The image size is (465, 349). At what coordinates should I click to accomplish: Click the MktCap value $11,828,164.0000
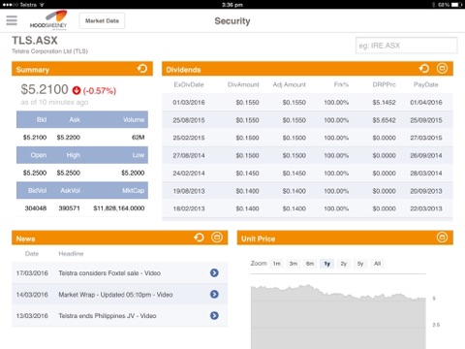click(119, 208)
